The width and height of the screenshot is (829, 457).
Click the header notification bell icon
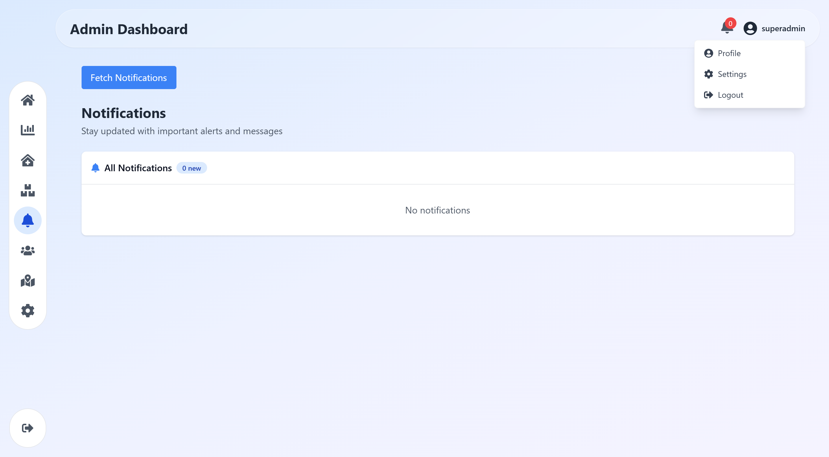[726, 29]
